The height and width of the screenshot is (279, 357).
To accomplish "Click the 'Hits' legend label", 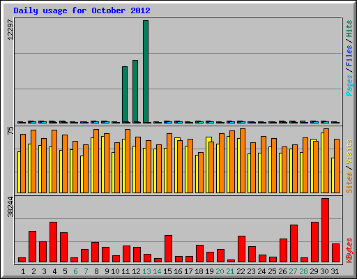I will click(x=349, y=29).
